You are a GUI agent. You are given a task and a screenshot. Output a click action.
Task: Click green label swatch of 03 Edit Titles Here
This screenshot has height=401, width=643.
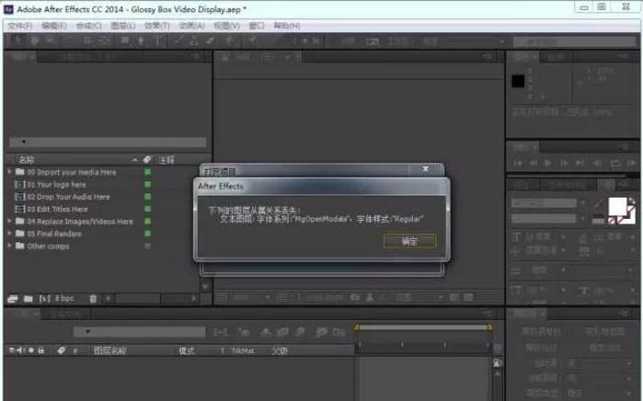click(x=147, y=209)
